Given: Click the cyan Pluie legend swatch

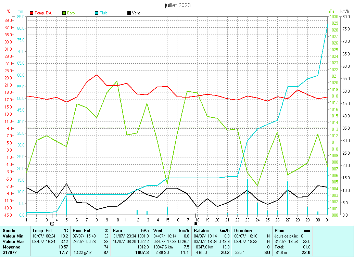Looking at the screenshot, I should [x=97, y=13].
